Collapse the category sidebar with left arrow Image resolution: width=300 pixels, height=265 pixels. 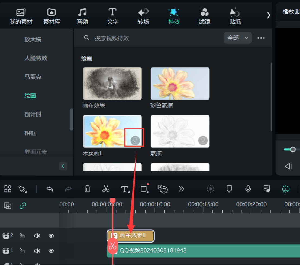(x=63, y=166)
